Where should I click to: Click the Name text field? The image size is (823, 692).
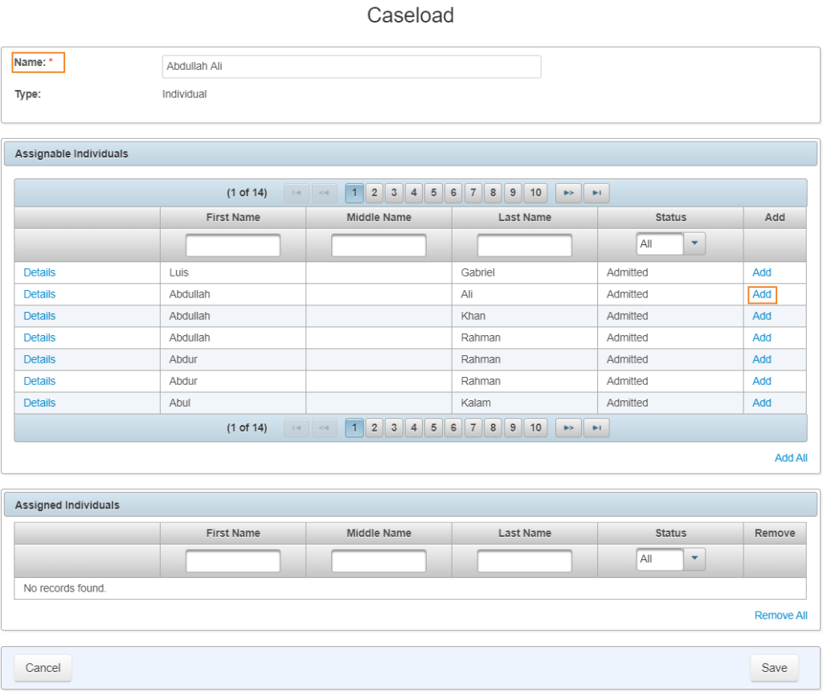click(351, 67)
